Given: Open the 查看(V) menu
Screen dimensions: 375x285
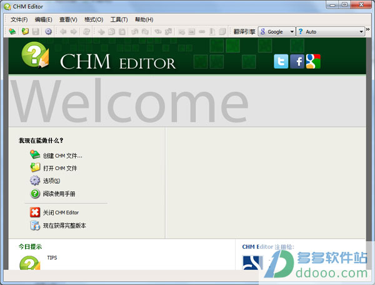Looking at the screenshot, I should click(x=68, y=19).
